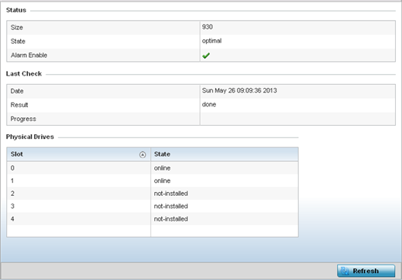Select the Size value 930
The image size is (402, 280).
point(208,27)
